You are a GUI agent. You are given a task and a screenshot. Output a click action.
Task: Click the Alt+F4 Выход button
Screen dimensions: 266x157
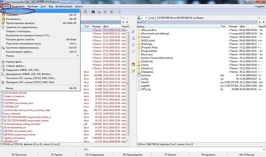[x=247, y=155]
